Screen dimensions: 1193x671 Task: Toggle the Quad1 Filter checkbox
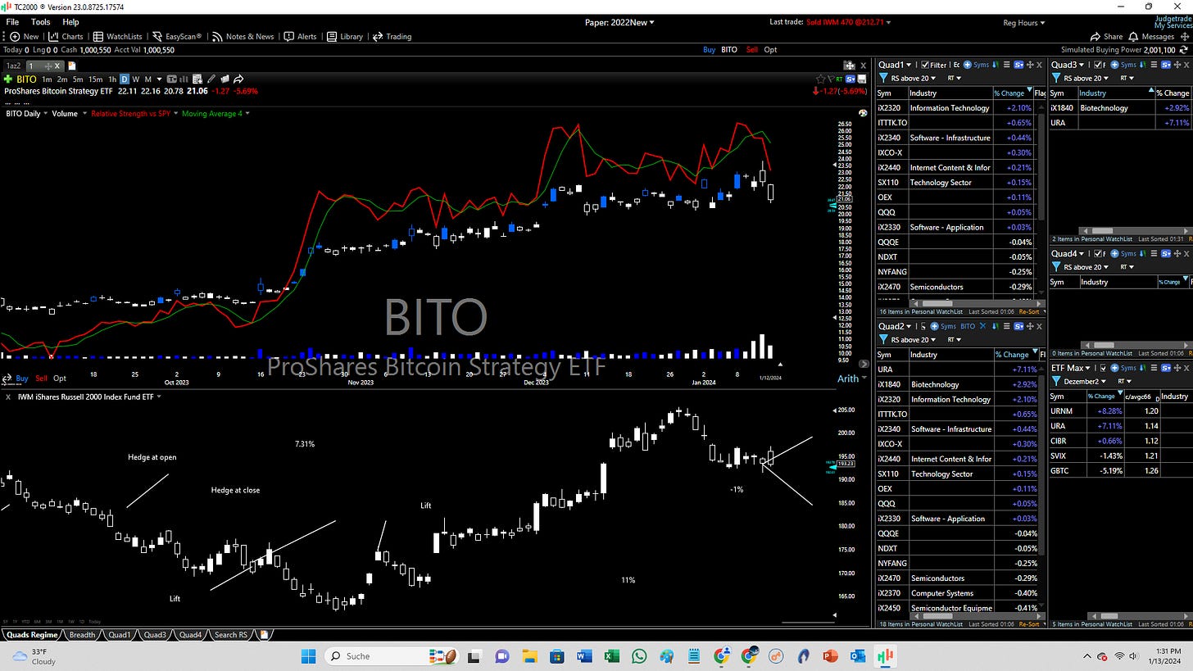tap(925, 65)
